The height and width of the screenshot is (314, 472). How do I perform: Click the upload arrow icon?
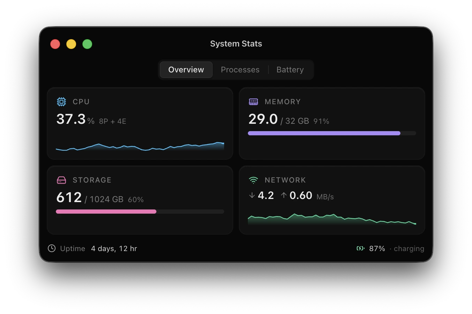tap(284, 195)
